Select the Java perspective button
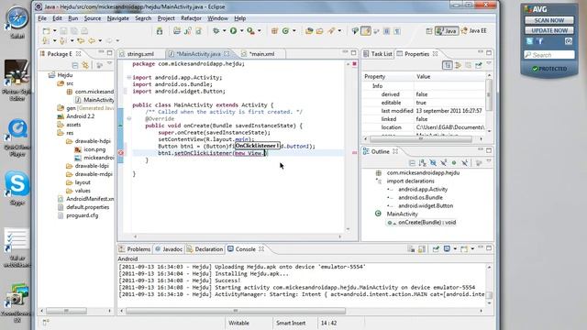The height and width of the screenshot is (330, 587). [x=447, y=31]
